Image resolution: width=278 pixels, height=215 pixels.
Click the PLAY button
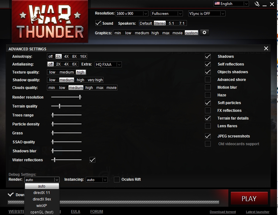click(x=249, y=198)
